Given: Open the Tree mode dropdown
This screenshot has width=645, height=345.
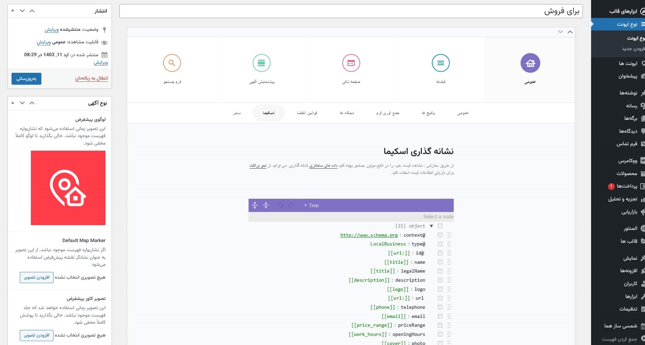Looking at the screenshot, I should pyautogui.click(x=311, y=205).
